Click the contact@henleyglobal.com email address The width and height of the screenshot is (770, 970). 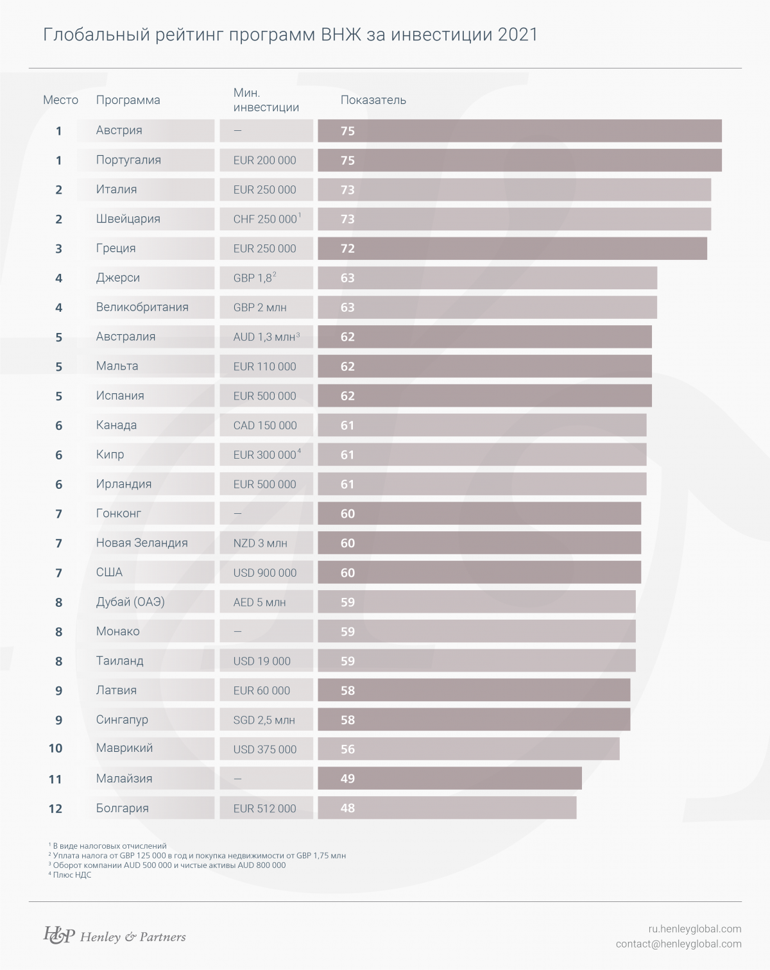click(x=678, y=944)
